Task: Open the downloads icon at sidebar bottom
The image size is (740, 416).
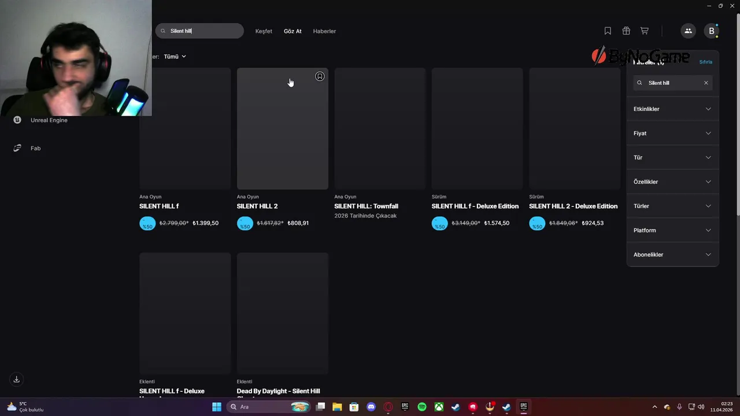Action: point(17,380)
